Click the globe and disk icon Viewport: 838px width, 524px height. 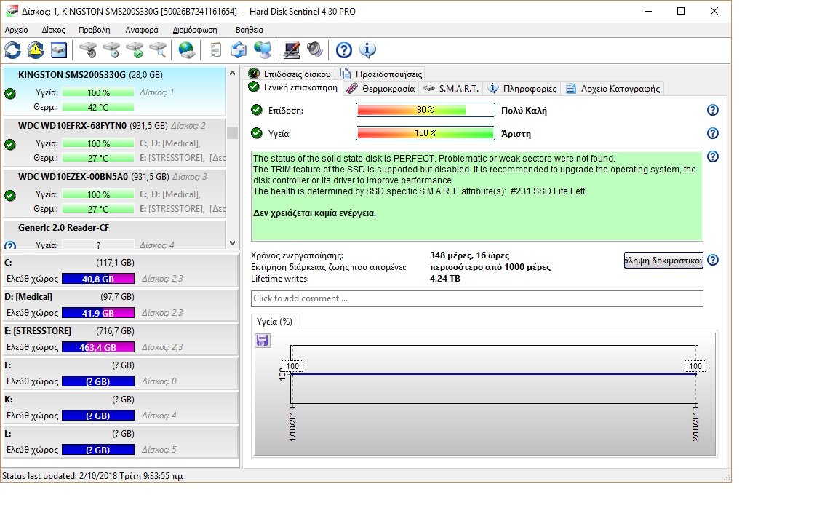click(x=186, y=50)
